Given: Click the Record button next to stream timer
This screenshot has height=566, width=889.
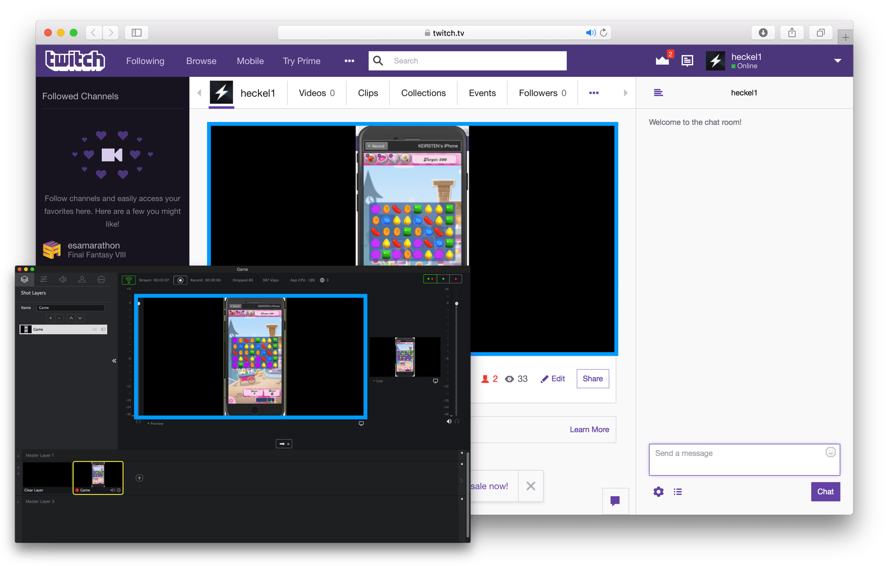Looking at the screenshot, I should click(181, 280).
